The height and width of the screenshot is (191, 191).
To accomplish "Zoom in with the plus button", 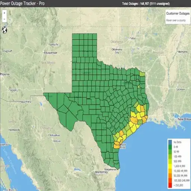I will [4, 13].
